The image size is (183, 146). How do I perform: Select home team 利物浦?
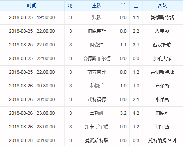pyautogui.click(x=96, y=86)
